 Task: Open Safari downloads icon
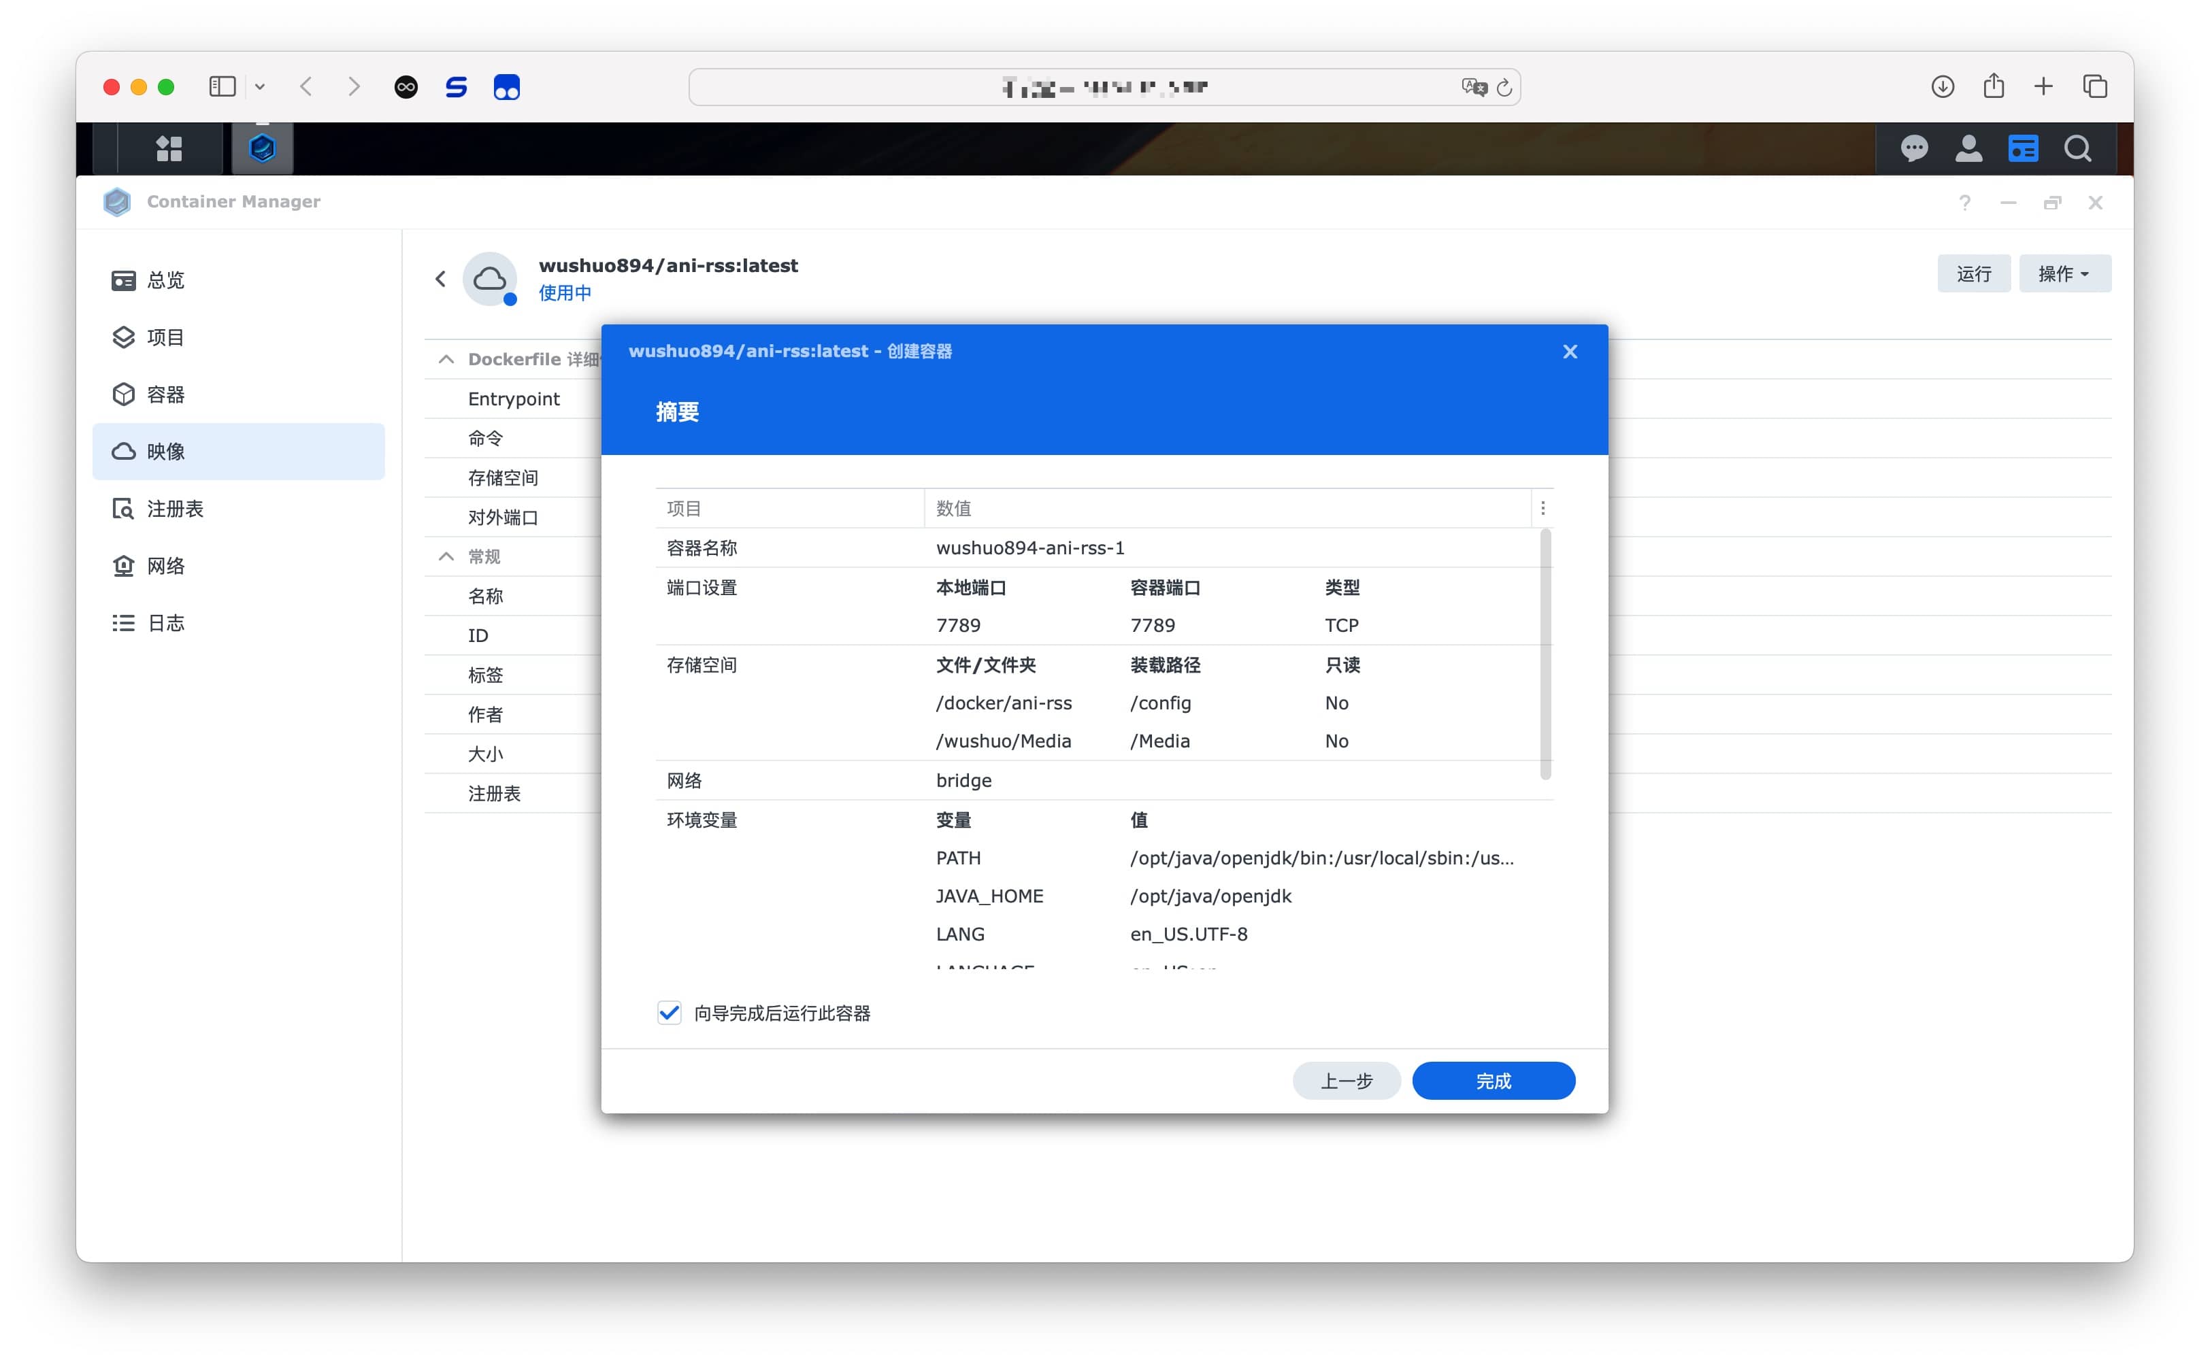tap(1942, 86)
